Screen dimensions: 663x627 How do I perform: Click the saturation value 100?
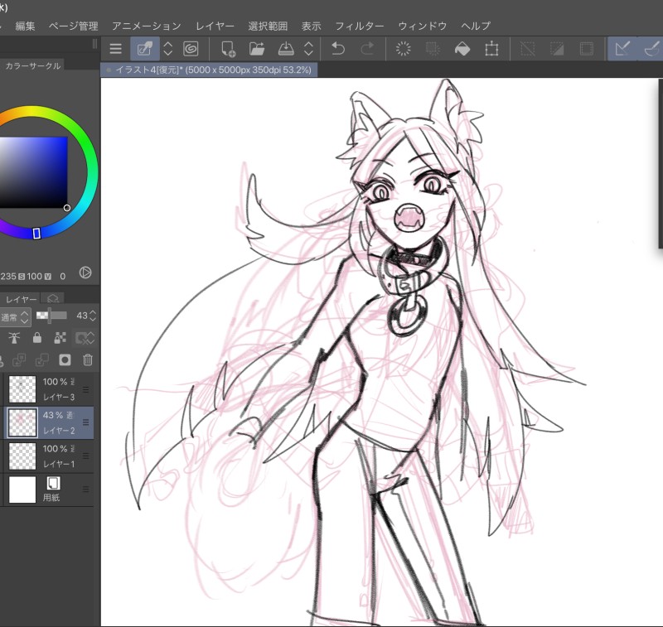click(35, 277)
